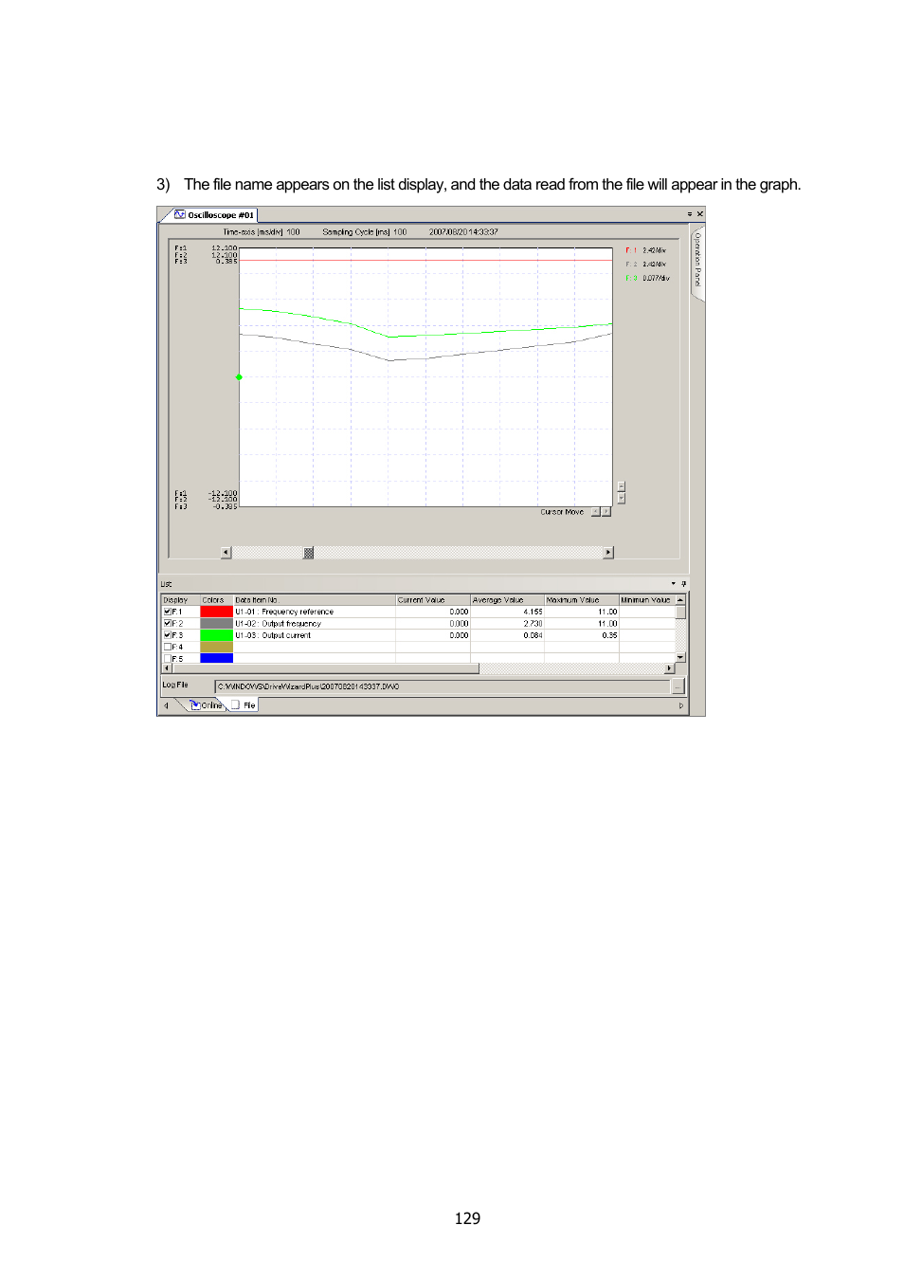
Task: Click the Log File path field
Action: coord(442,686)
